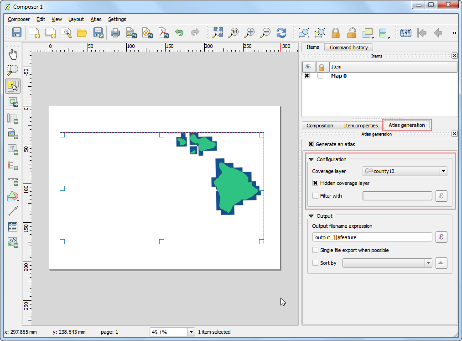Uncheck Generate an atlas
Viewport: 462px width, 341px height.
[311, 144]
